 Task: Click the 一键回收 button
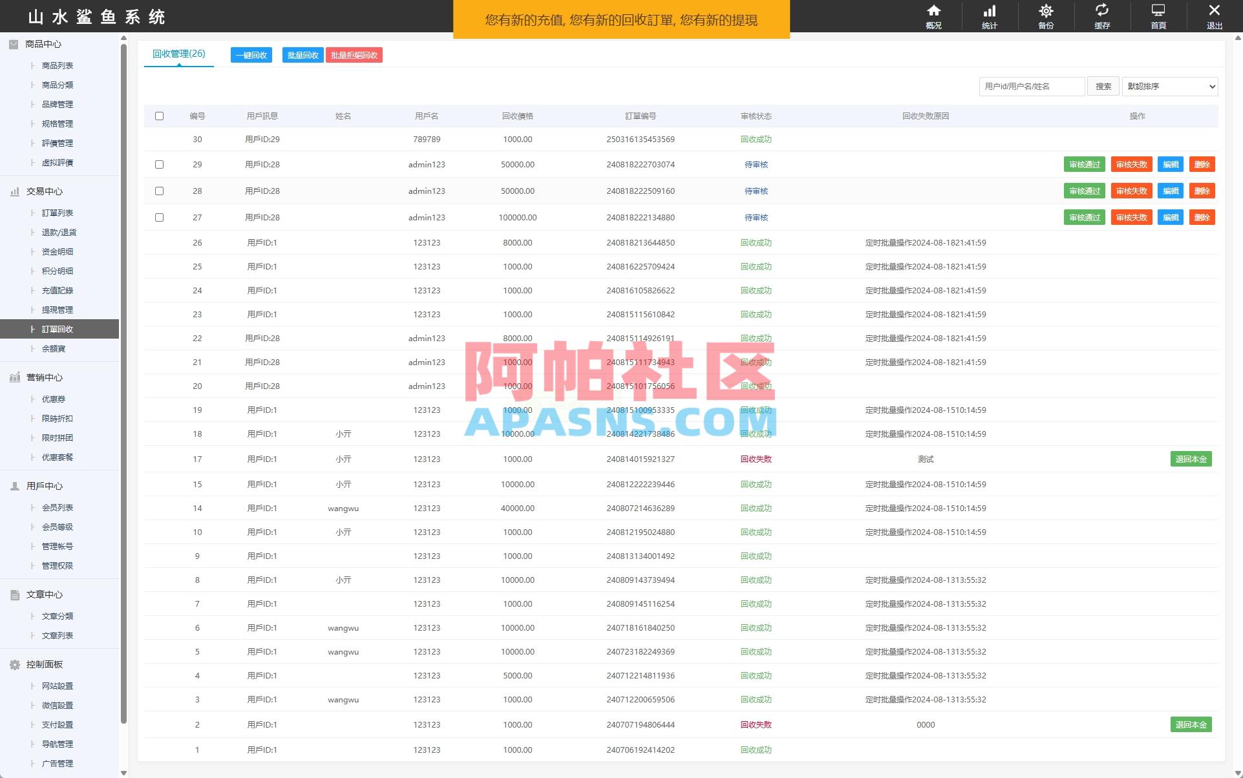(251, 55)
